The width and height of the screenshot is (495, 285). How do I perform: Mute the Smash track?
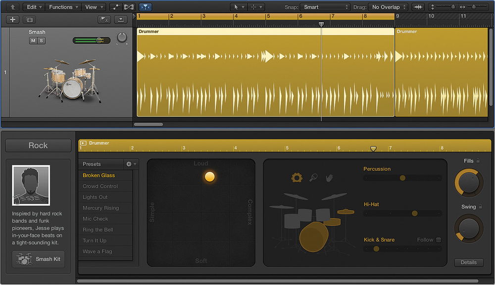(x=33, y=41)
